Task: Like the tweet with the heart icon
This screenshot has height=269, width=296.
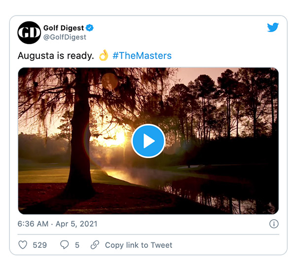Action: click(x=23, y=245)
